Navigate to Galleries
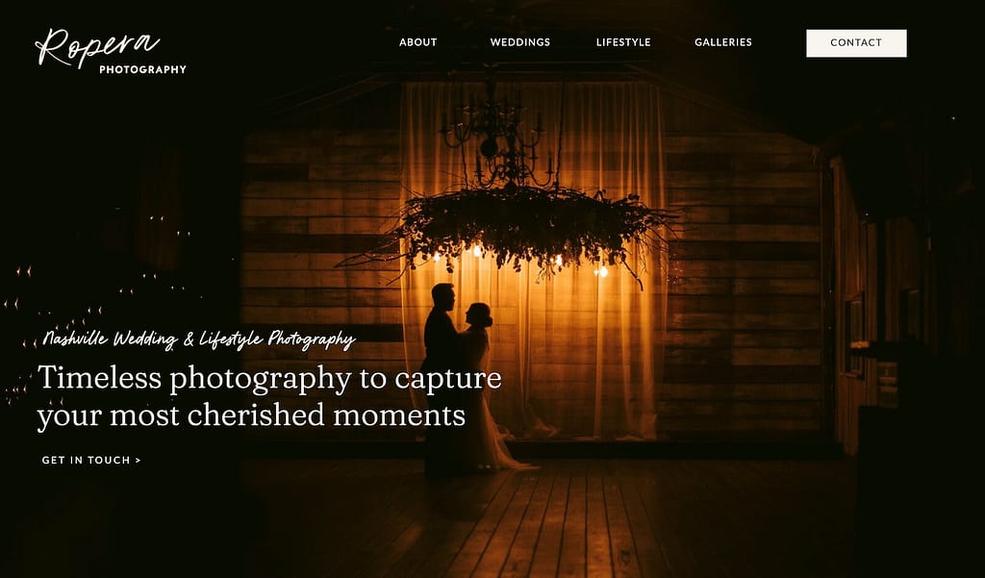The width and height of the screenshot is (985, 578). [723, 42]
